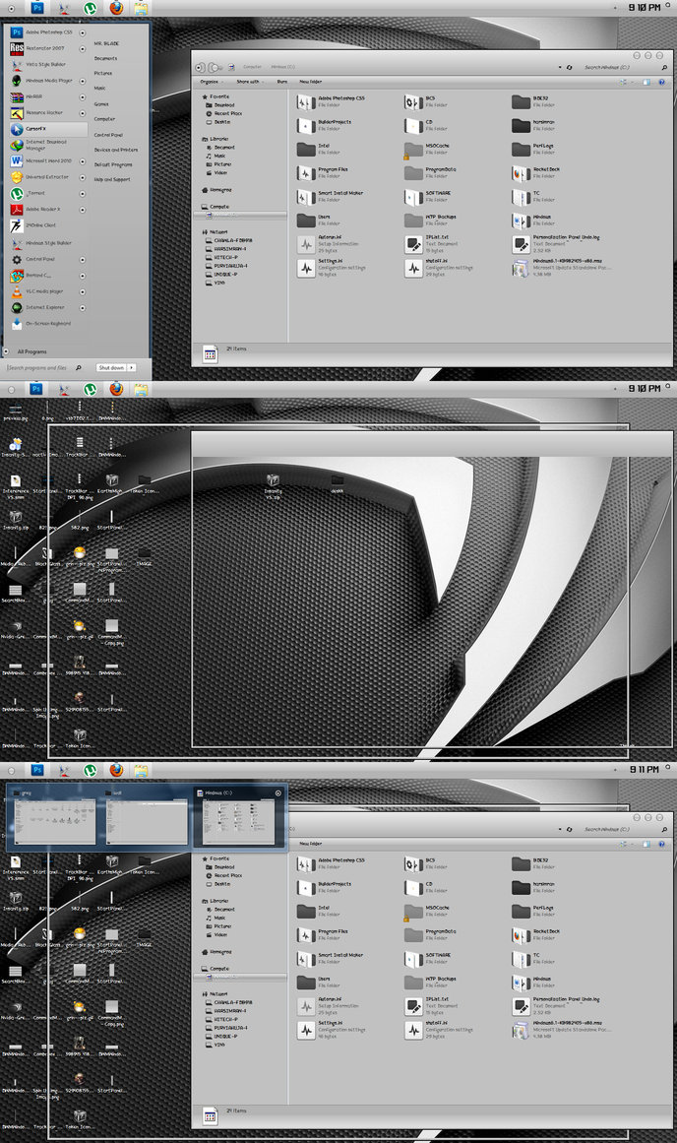Image resolution: width=677 pixels, height=1143 pixels.
Task: Open Adobe Reader X in the Start menu
Action: click(x=45, y=209)
